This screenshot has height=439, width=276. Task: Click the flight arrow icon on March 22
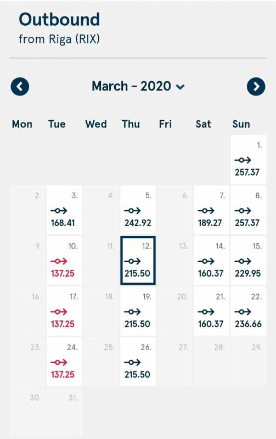pyautogui.click(x=243, y=312)
